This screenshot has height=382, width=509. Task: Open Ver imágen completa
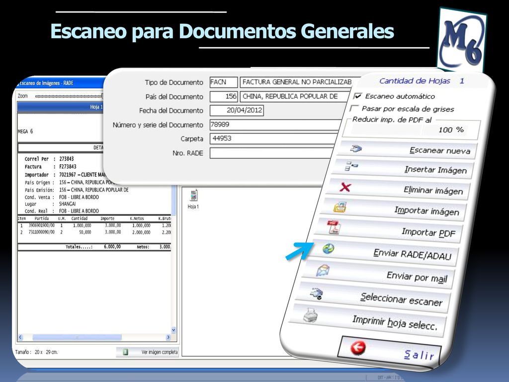coord(147,352)
